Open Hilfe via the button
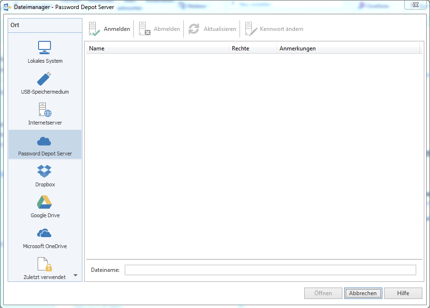The image size is (430, 308). click(403, 293)
